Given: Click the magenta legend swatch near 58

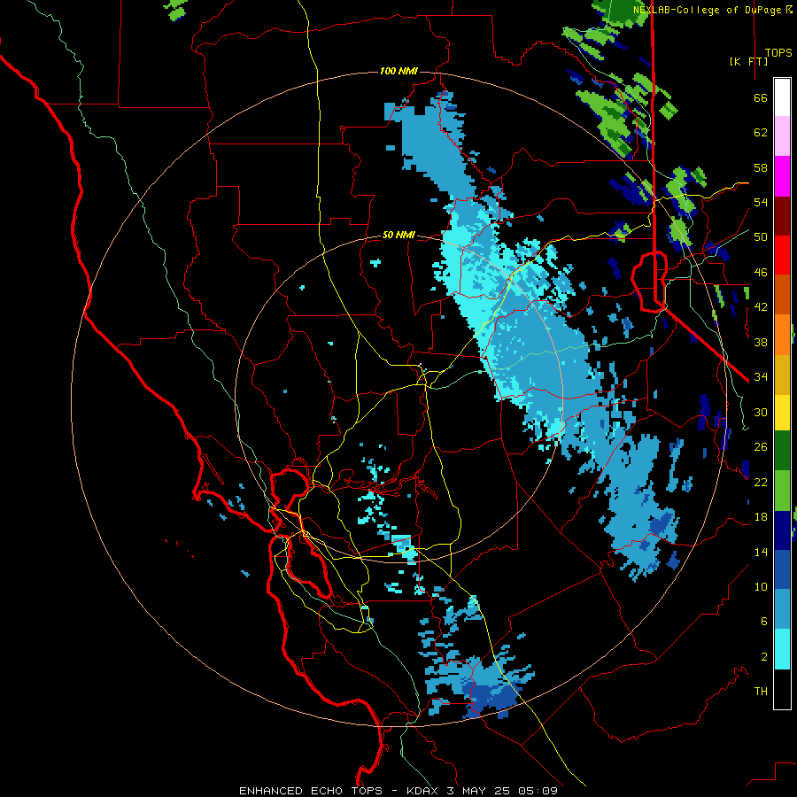Looking at the screenshot, I should point(782,176).
